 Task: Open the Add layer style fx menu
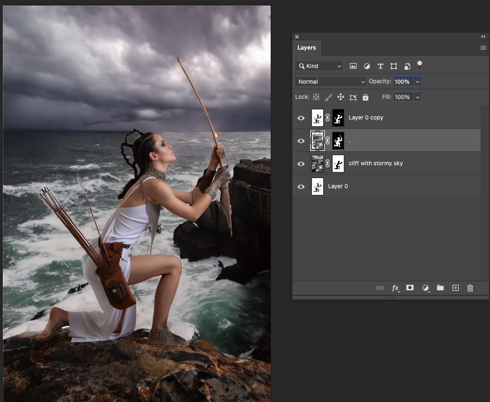pos(395,288)
